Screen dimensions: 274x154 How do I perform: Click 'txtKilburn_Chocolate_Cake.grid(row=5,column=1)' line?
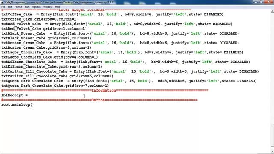pyautogui.click(x=51, y=67)
